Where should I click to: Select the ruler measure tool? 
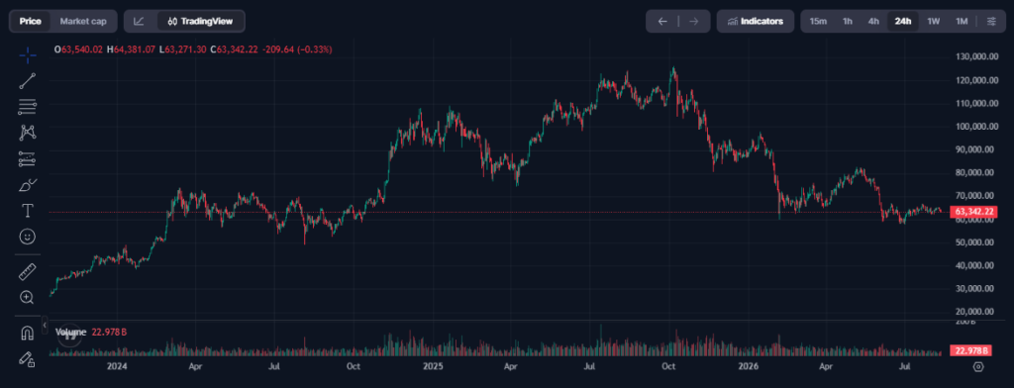click(x=27, y=271)
